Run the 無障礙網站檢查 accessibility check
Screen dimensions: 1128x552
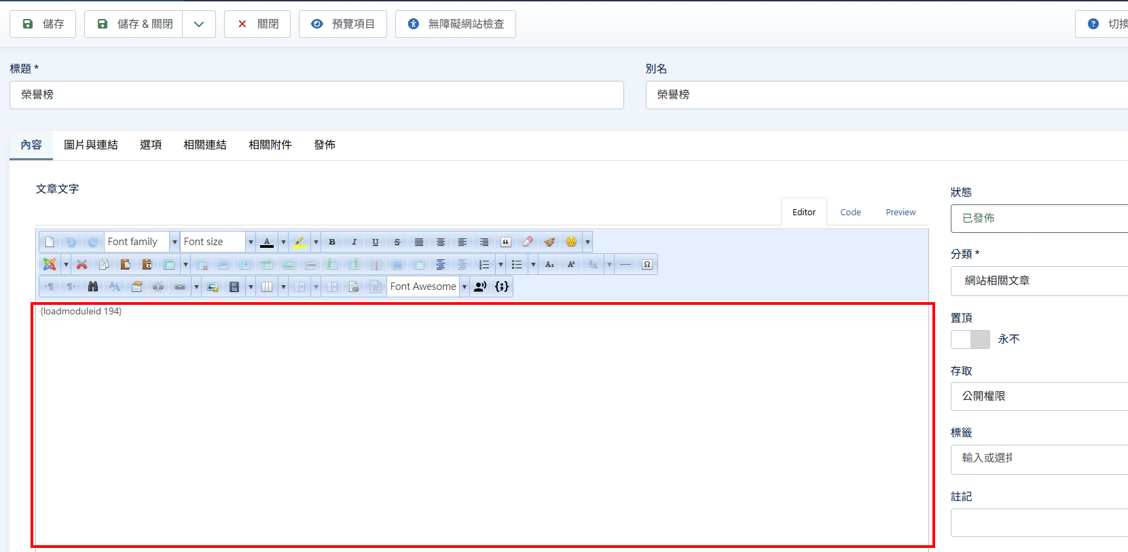tap(456, 24)
